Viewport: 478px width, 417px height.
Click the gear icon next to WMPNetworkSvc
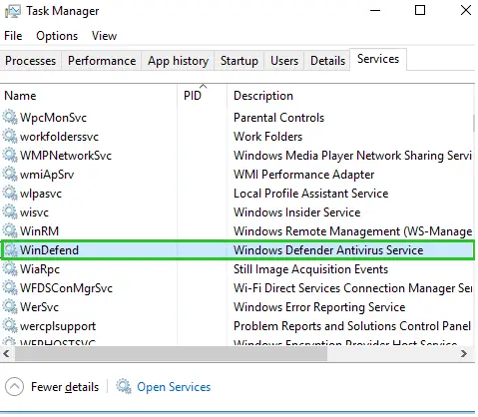coord(10,155)
